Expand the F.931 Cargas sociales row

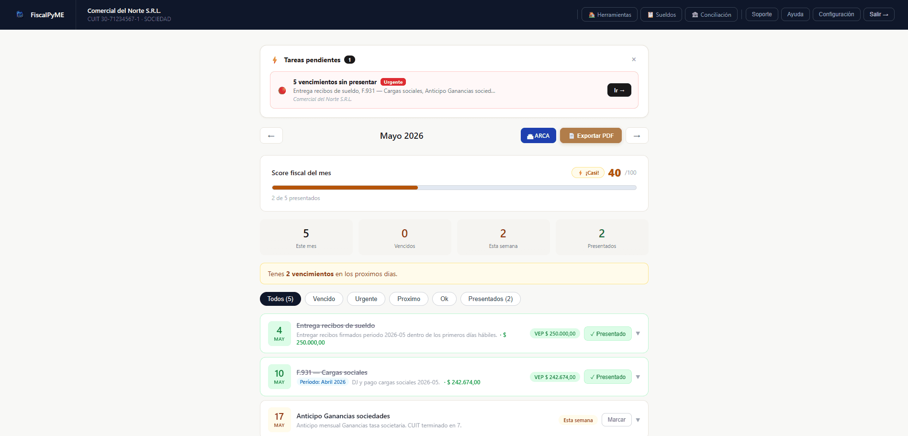click(x=638, y=377)
